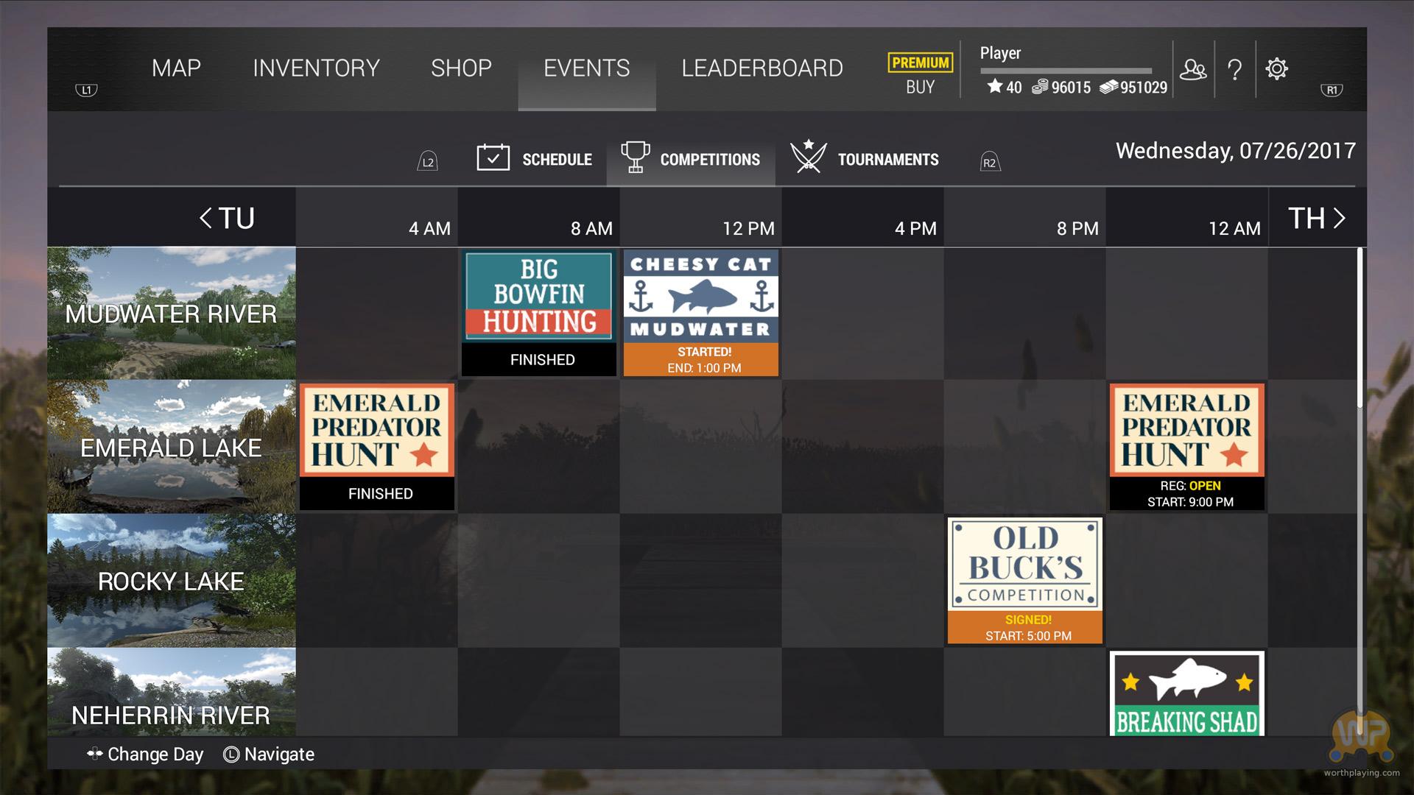Viewport: 1414px width, 795px height.
Task: Open the Leaderboard tab
Action: [761, 68]
